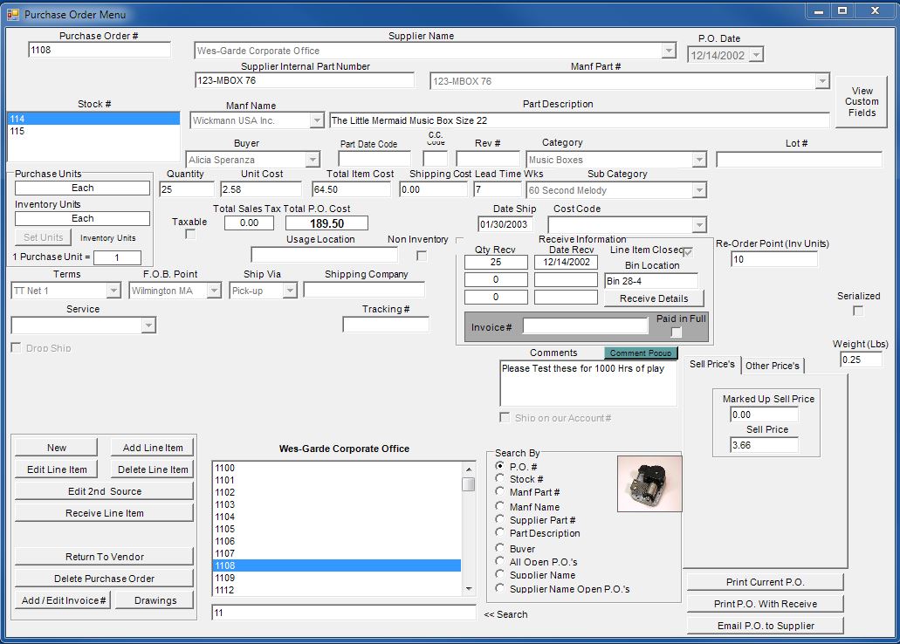Click Print P.O. With Receive button
The image size is (900, 644).
coord(765,604)
